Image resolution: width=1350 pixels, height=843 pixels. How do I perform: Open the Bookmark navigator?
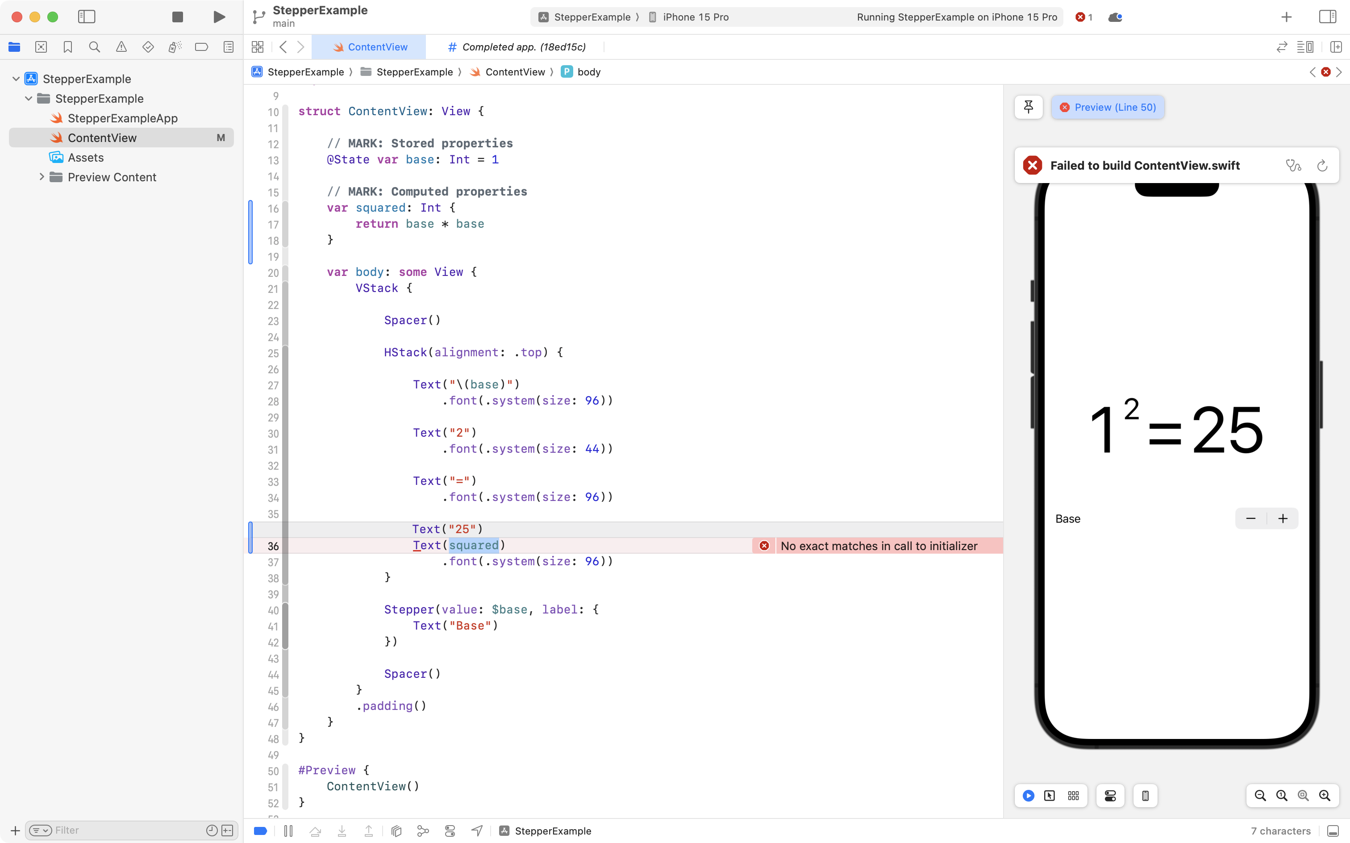[x=67, y=47]
